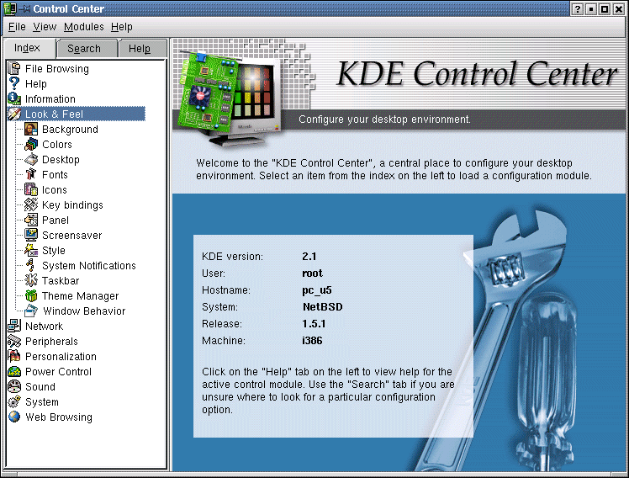Click the Look & Feel paintbrush icon
Image resolution: width=629 pixels, height=478 pixels.
14,114
